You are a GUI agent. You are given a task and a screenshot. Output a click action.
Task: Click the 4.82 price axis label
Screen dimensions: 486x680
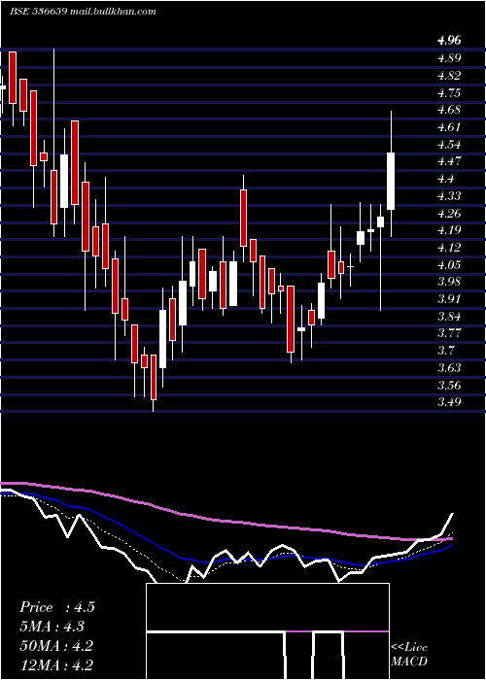(x=449, y=76)
